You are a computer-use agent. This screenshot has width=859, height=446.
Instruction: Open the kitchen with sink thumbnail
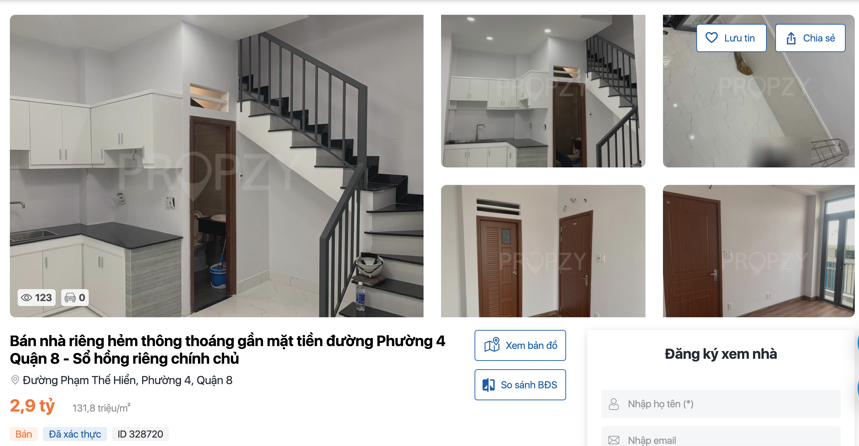coord(543,91)
